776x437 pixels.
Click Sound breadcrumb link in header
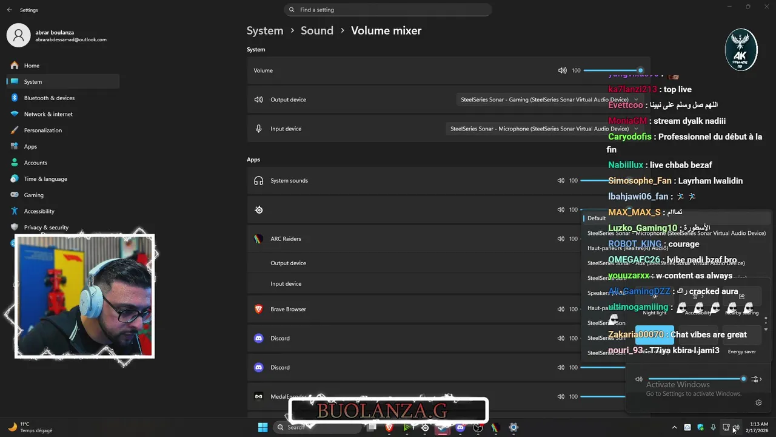tap(317, 30)
